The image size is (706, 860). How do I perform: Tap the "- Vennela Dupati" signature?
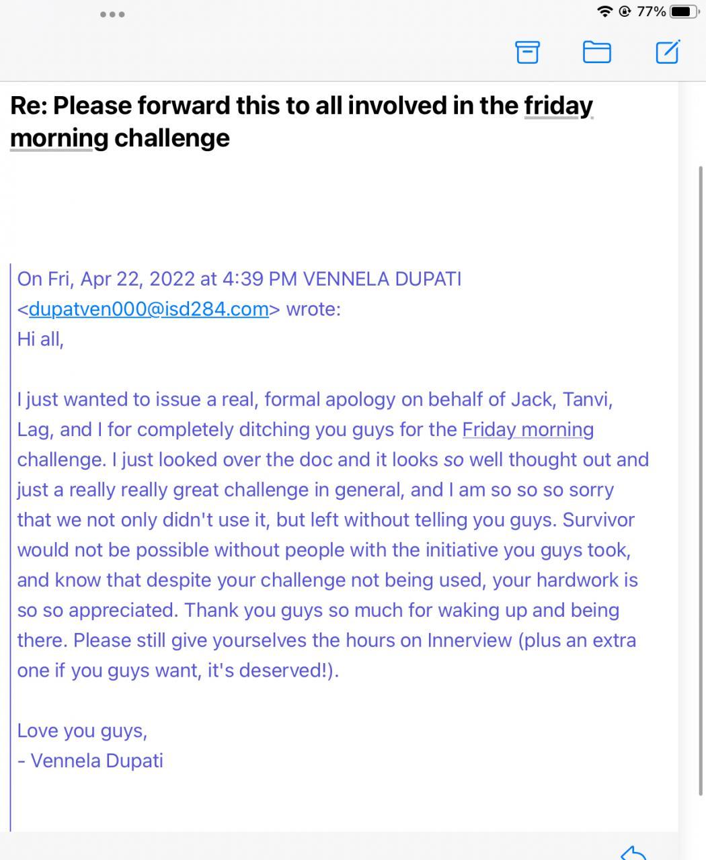pyautogui.click(x=90, y=761)
